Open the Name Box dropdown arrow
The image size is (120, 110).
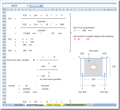point(27,6)
